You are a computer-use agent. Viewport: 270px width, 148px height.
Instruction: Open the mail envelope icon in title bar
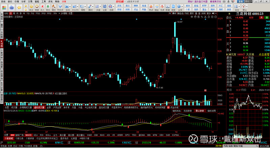click(225, 1)
